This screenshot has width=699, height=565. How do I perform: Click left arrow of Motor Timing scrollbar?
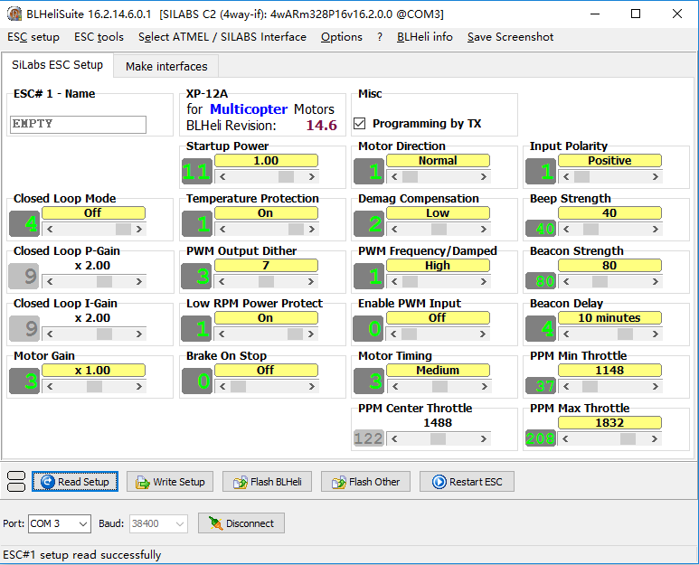click(393, 387)
